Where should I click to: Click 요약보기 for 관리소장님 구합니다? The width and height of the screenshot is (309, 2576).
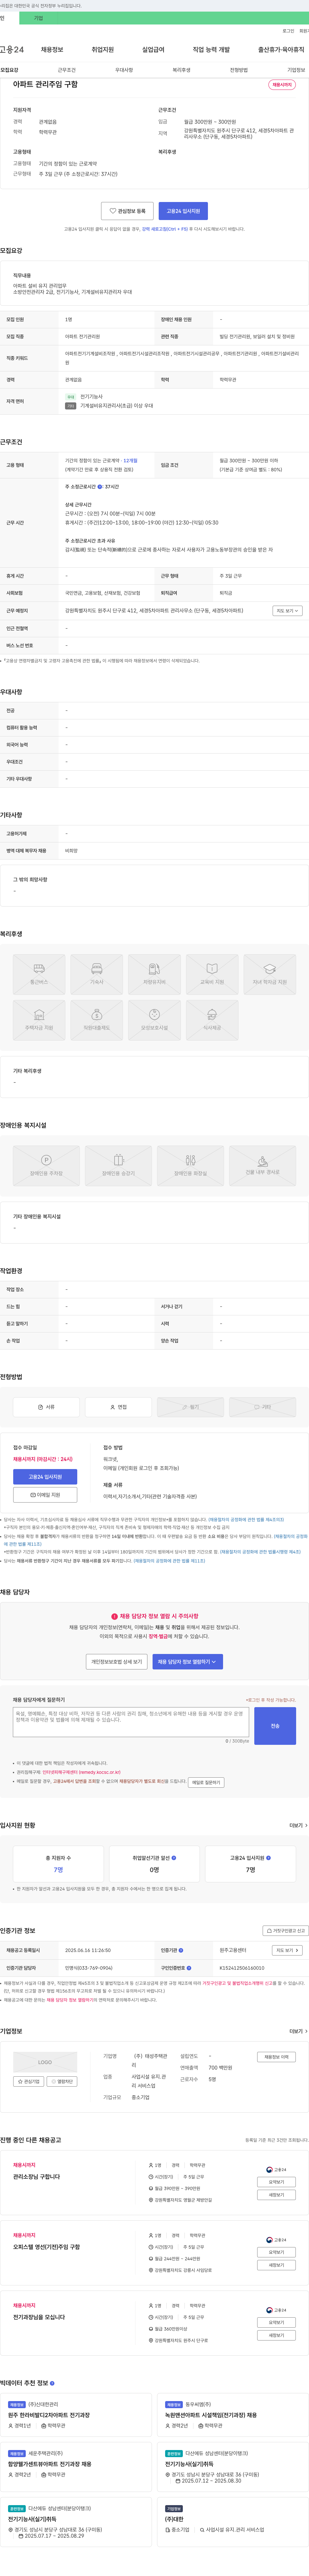(x=276, y=2182)
